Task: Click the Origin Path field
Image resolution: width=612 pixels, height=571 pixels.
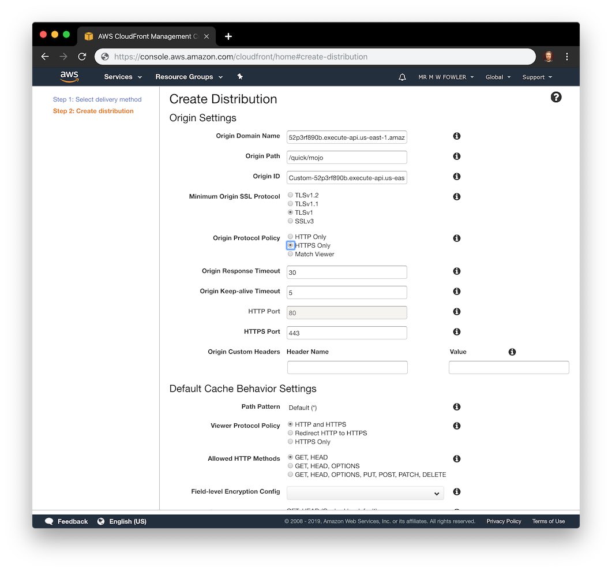Action: click(347, 158)
